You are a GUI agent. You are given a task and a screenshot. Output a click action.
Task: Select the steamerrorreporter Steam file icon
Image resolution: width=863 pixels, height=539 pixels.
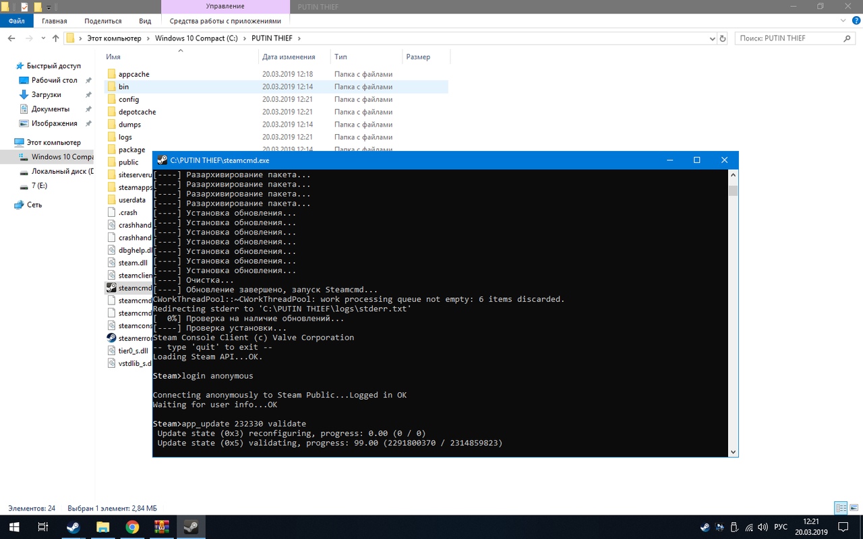(112, 338)
